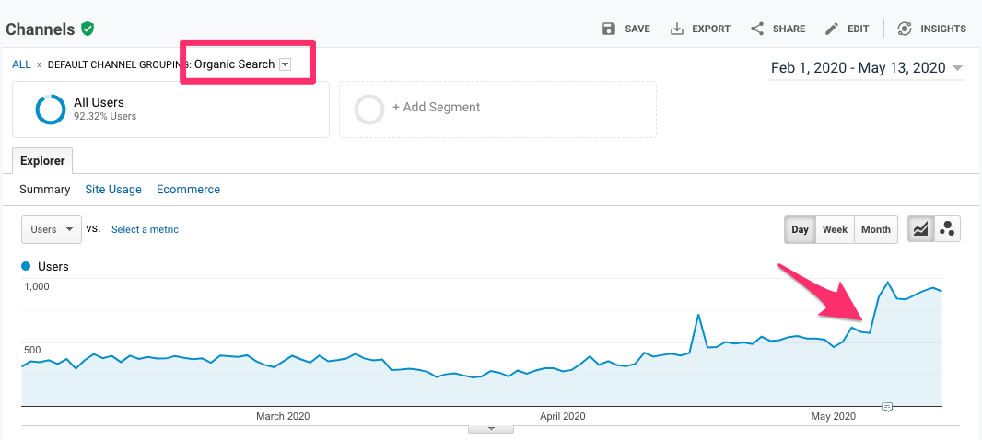Click the EDIT button label

coord(859,29)
